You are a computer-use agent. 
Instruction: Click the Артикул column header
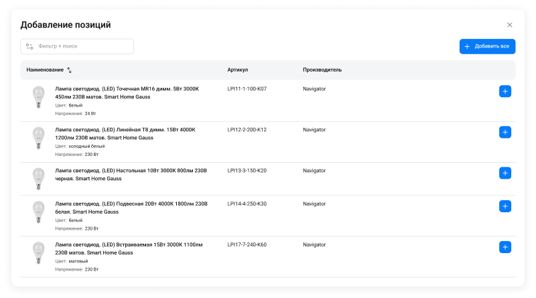(237, 70)
